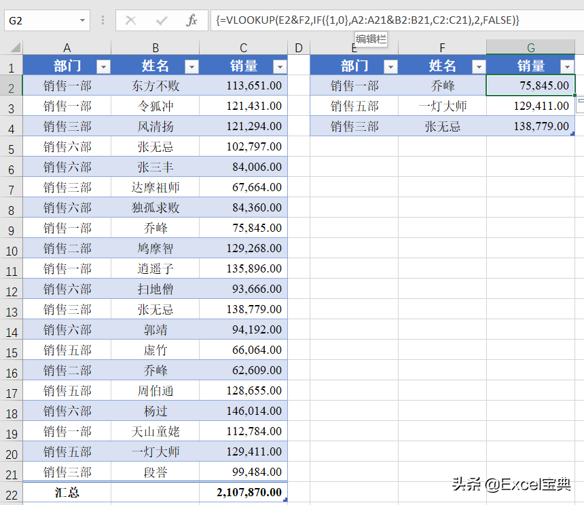Click the Name Box showing G2
Viewport: 584px width, 505px height.
(47, 20)
